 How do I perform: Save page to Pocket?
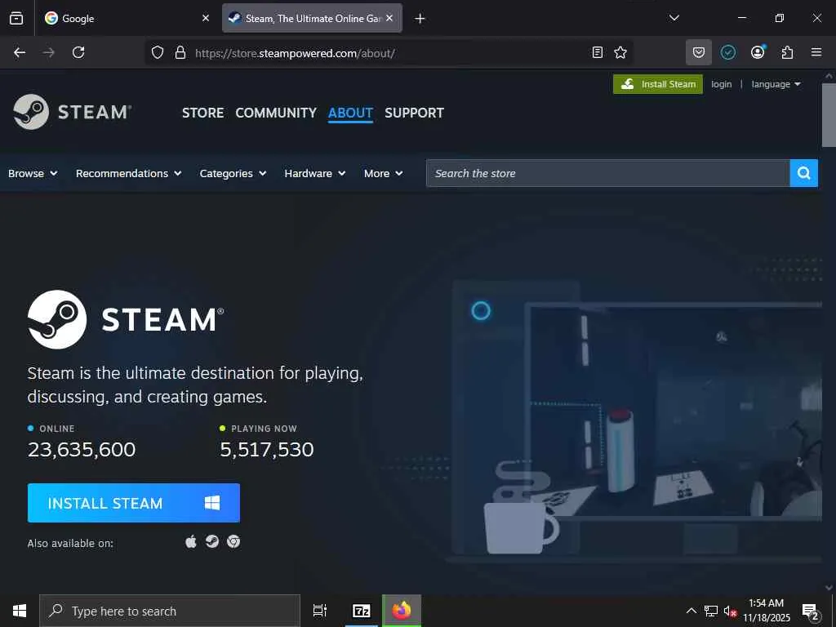coord(699,52)
